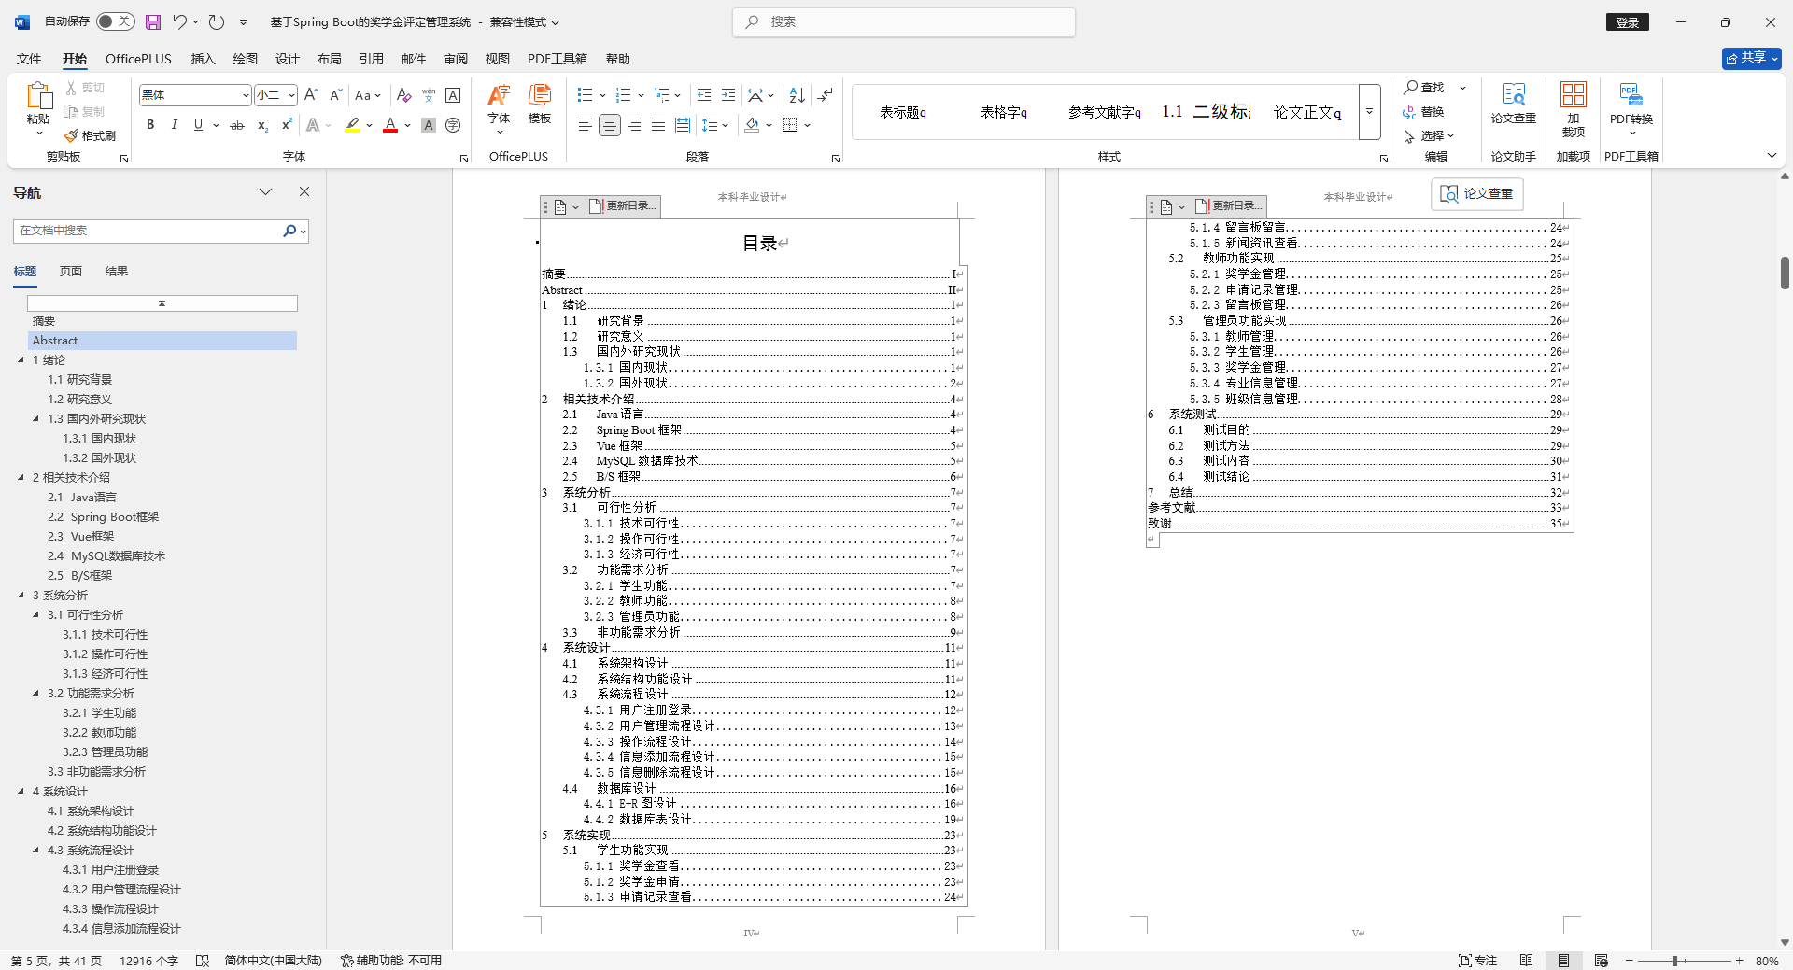The width and height of the screenshot is (1793, 970).
Task: Open the 格式刷 (Format Painter)
Action: pos(91,136)
